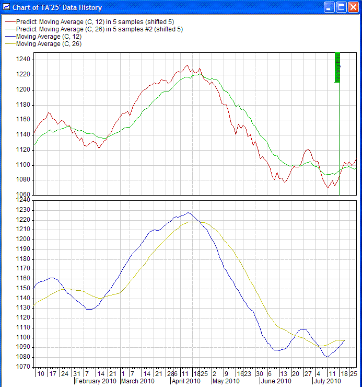Viewport: 362px width, 387px height.
Task: Click the 'May 2010' time axis label
Action: [x=226, y=381]
